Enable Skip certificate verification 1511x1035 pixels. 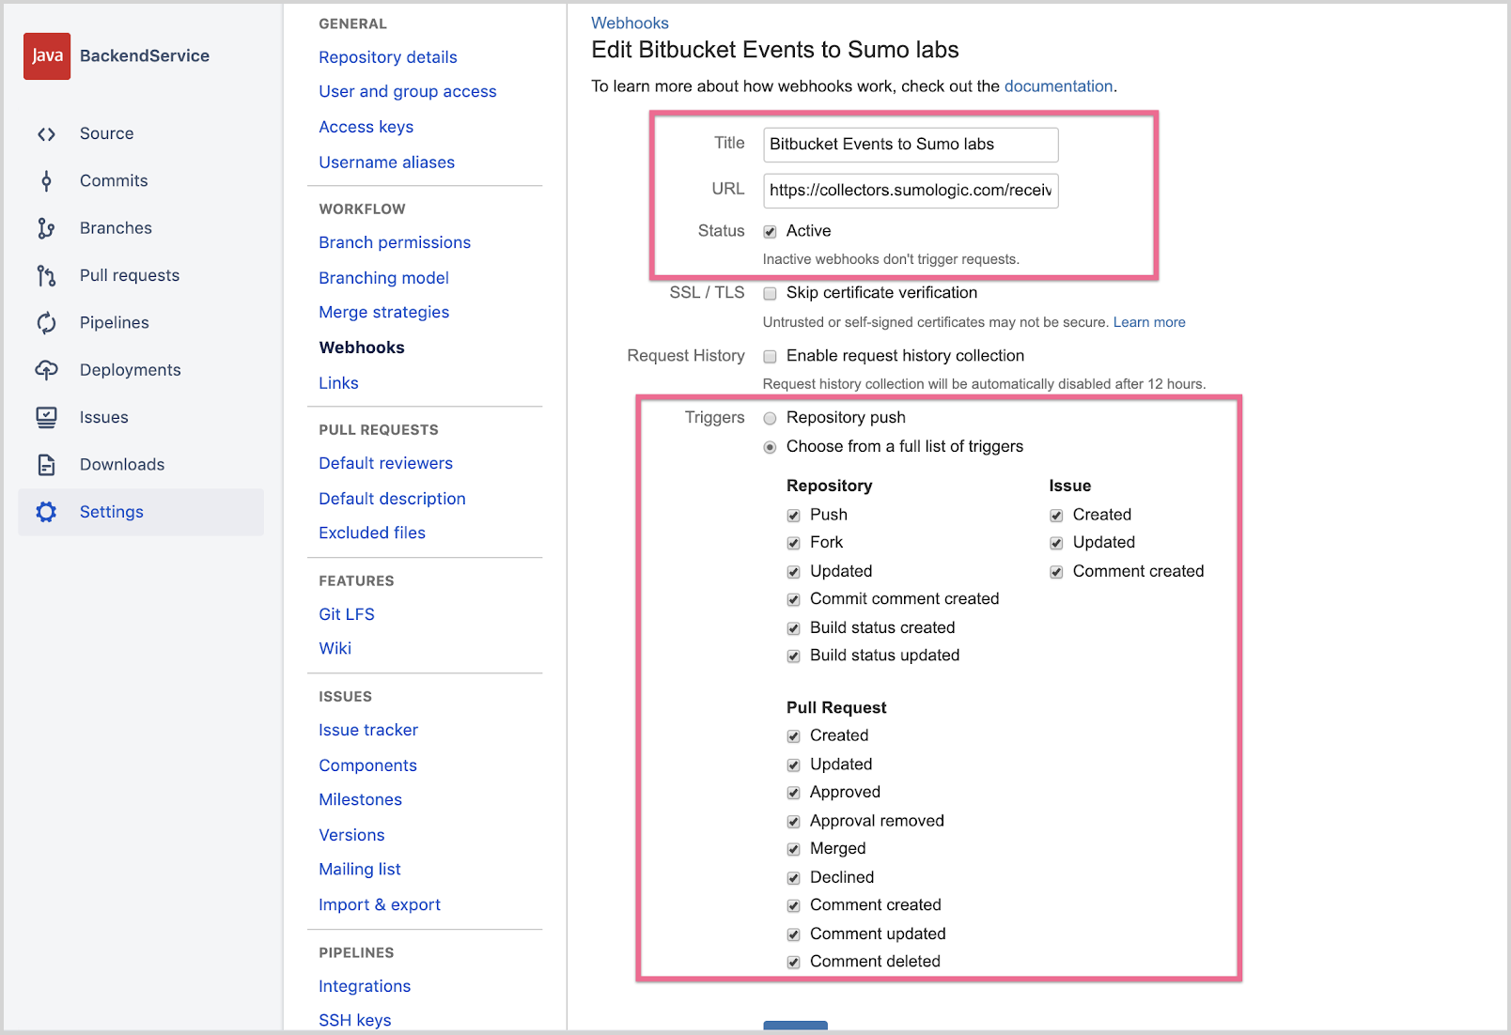770,293
